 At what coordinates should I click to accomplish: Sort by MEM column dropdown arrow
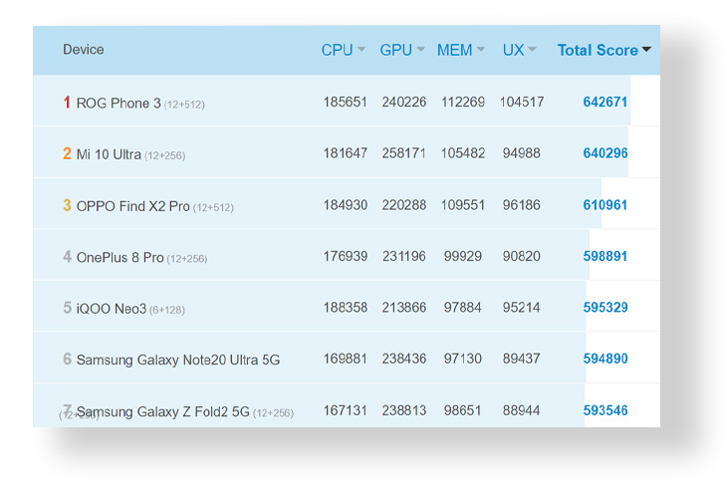[x=480, y=50]
